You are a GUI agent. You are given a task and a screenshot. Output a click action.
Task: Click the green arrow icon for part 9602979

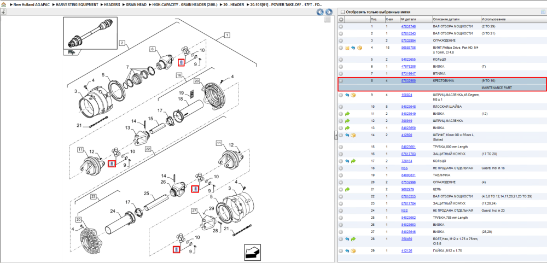[347, 189]
